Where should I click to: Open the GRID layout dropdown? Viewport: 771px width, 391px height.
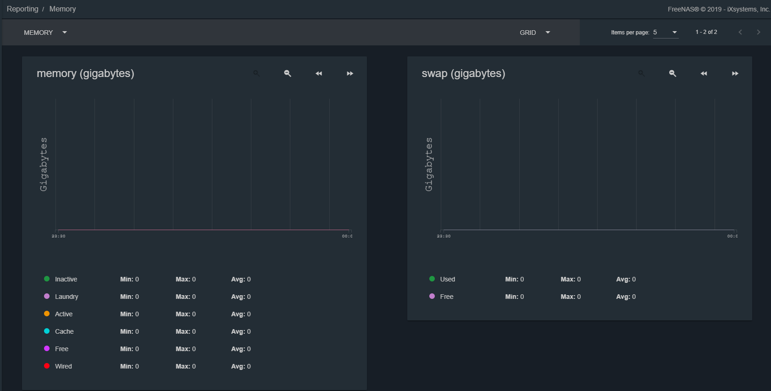[534, 33]
